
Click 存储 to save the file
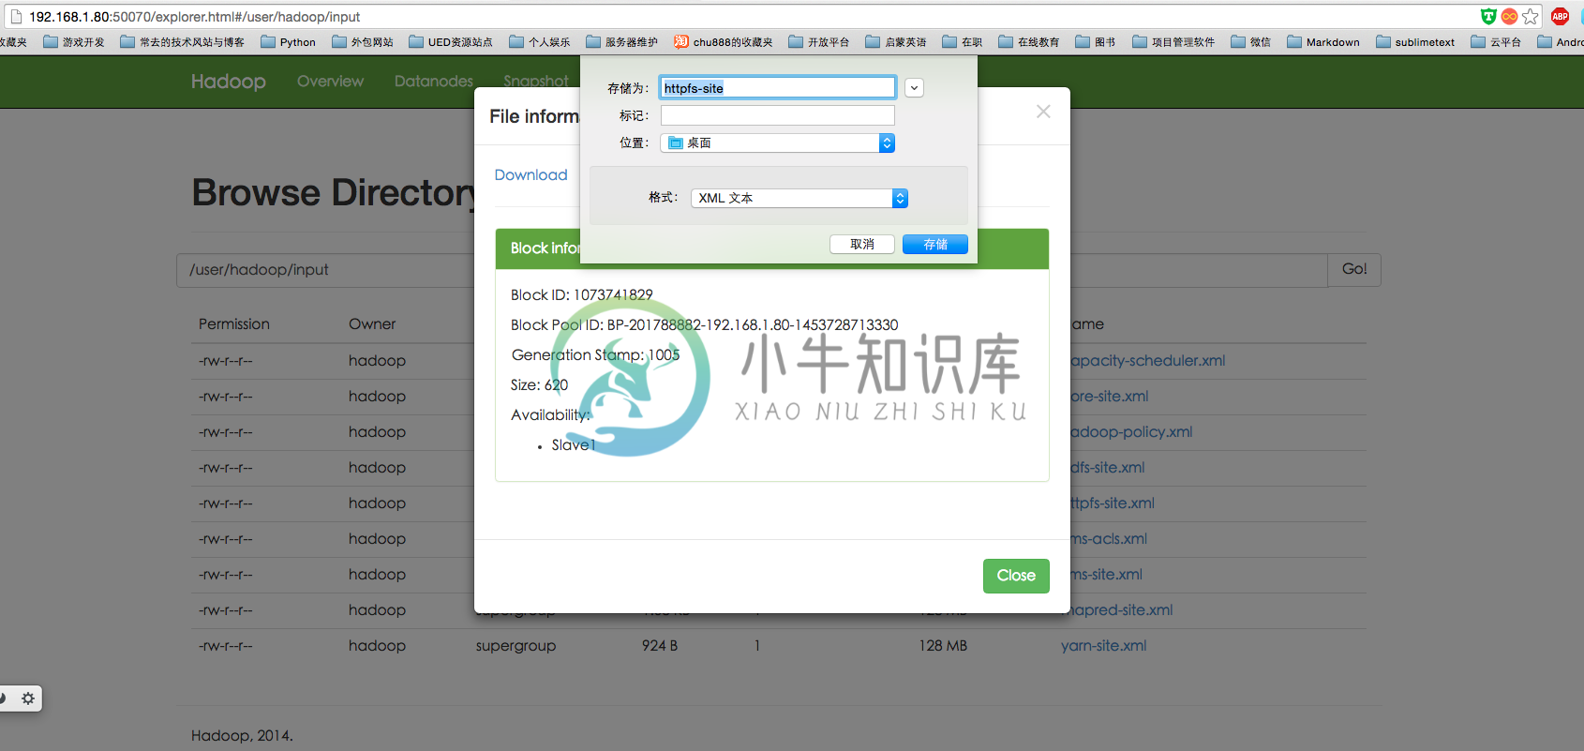(935, 244)
